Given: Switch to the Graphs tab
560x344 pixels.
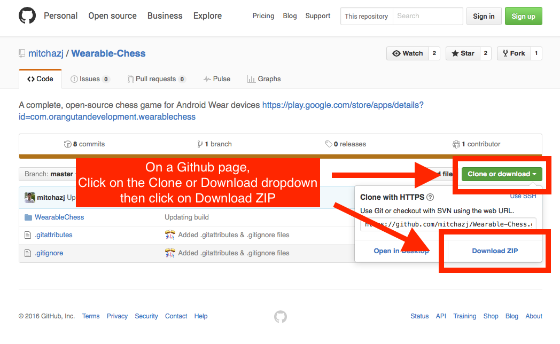Looking at the screenshot, I should [x=264, y=79].
